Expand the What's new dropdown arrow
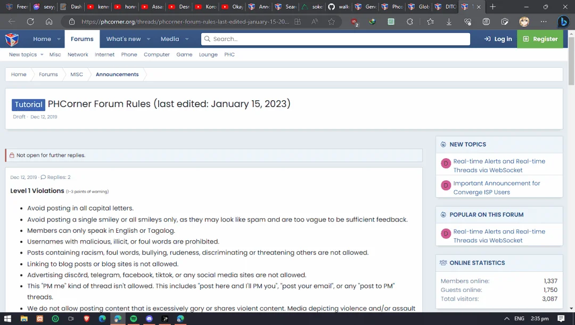Screen dimensions: 575x325 point(149,39)
